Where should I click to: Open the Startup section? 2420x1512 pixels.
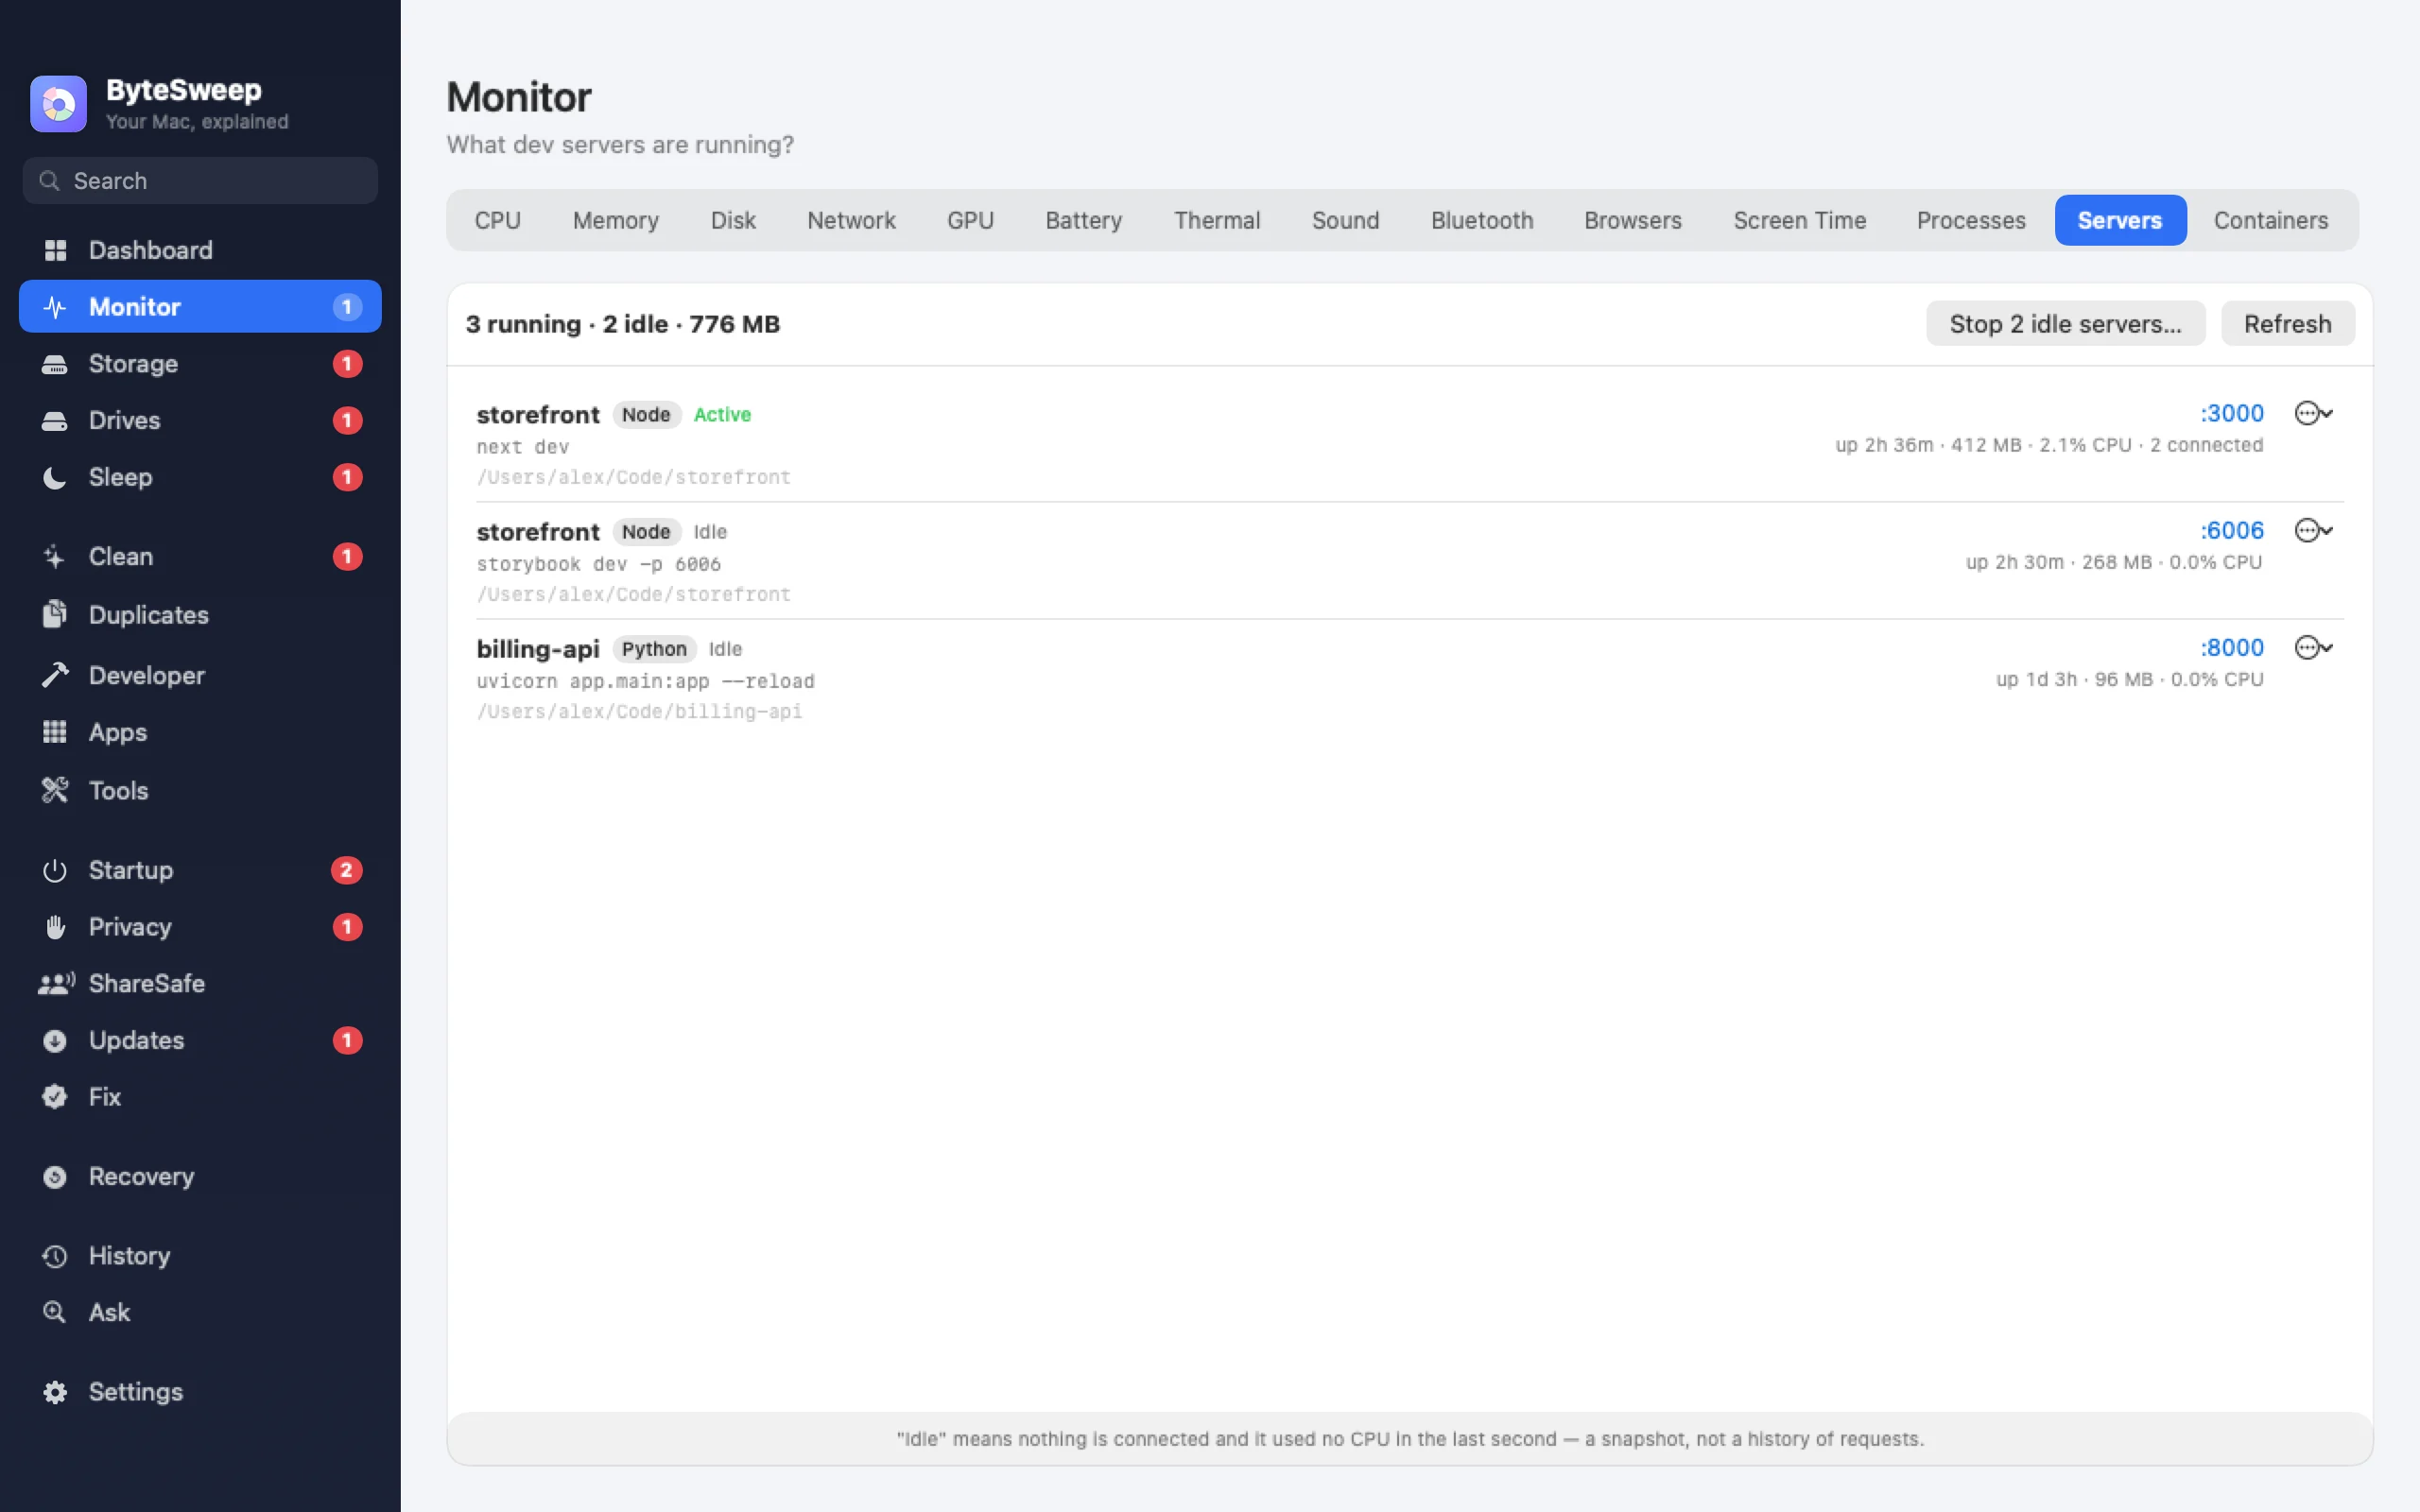(200, 870)
